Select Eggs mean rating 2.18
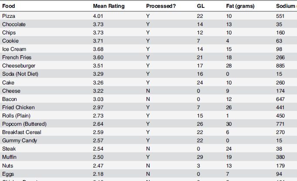Screen dimensions: 297x181 click(x=98, y=174)
